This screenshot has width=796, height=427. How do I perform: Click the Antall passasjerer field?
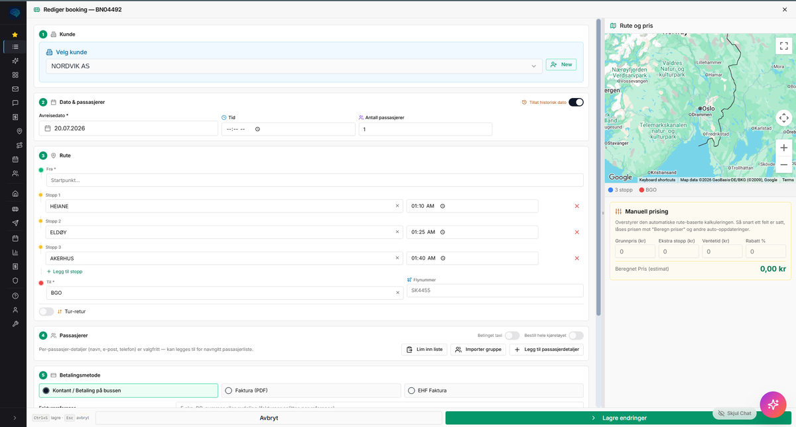425,129
